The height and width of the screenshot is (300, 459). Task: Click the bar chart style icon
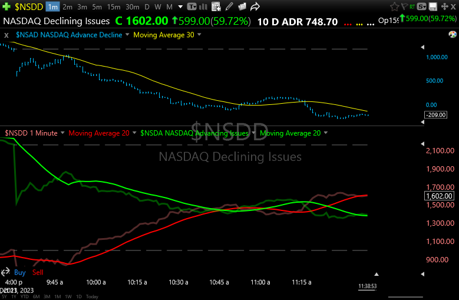pyautogui.click(x=204, y=7)
